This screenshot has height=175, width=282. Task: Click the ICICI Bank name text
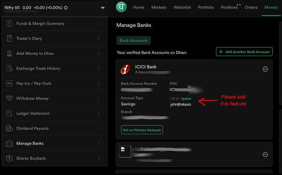(146, 67)
